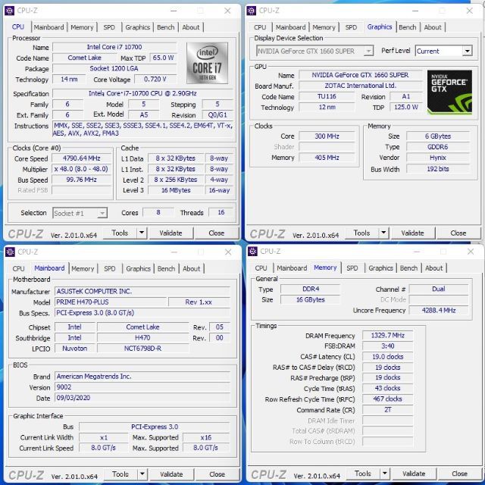This screenshot has height=485, width=485.
Task: Open SPD tab in Mainboard window
Action: click(x=110, y=268)
